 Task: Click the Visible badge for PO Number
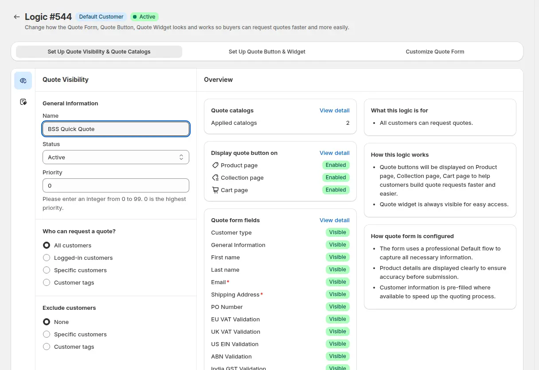point(337,307)
